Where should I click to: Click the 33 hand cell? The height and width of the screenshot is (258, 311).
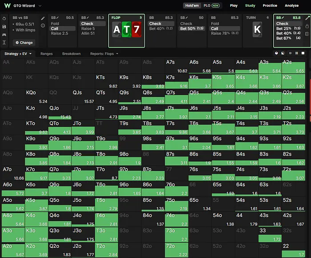(x=270, y=235)
